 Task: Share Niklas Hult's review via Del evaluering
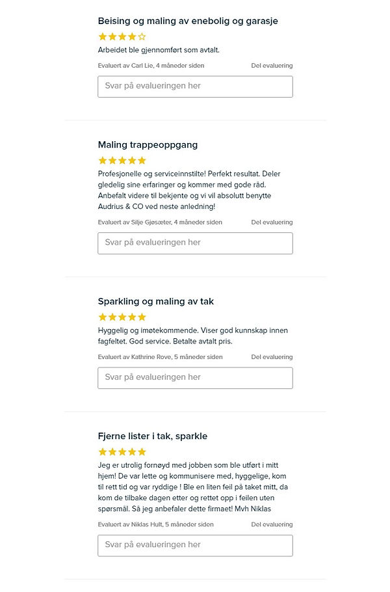click(x=272, y=524)
